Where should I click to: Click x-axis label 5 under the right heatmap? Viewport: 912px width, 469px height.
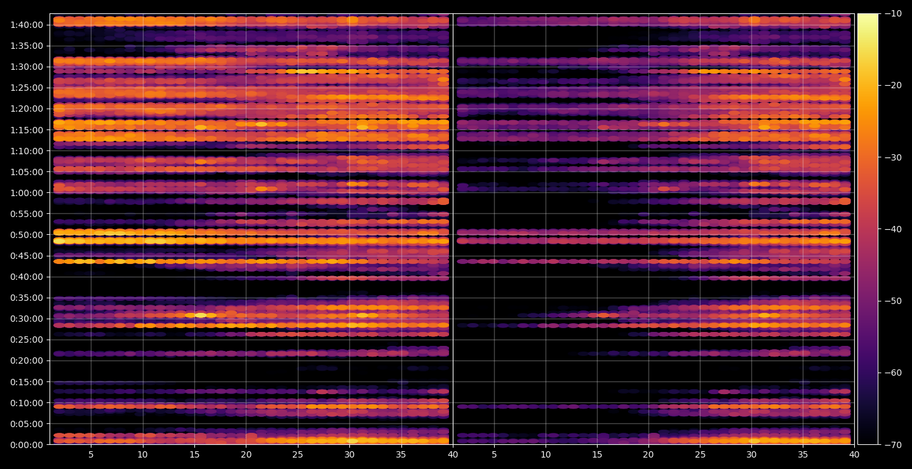point(493,454)
